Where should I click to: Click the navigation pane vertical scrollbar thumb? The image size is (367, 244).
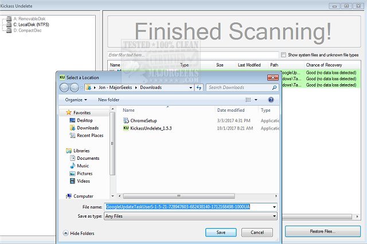[112, 144]
